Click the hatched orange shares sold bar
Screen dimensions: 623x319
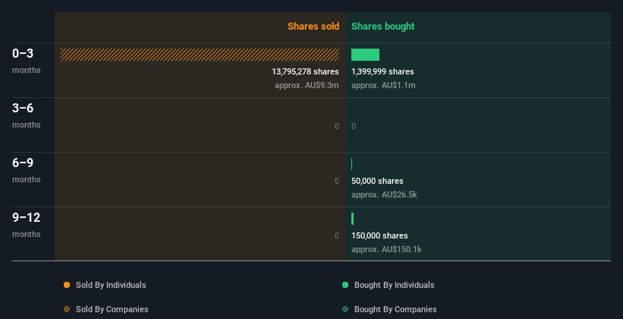coord(200,55)
